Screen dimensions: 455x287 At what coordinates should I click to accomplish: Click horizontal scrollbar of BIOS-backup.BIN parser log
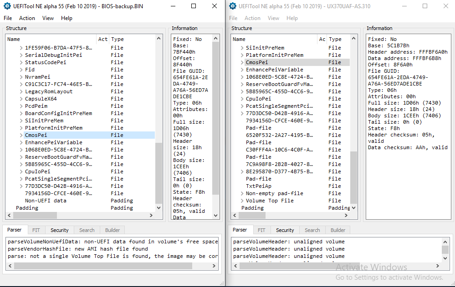pos(103,266)
